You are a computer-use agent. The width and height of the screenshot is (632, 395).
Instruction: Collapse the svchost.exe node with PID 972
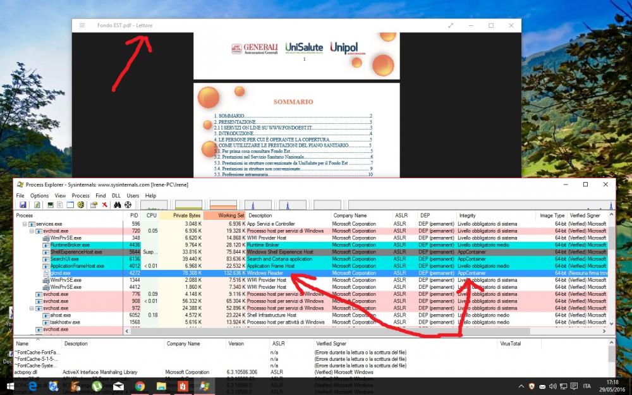pyautogui.click(x=31, y=308)
